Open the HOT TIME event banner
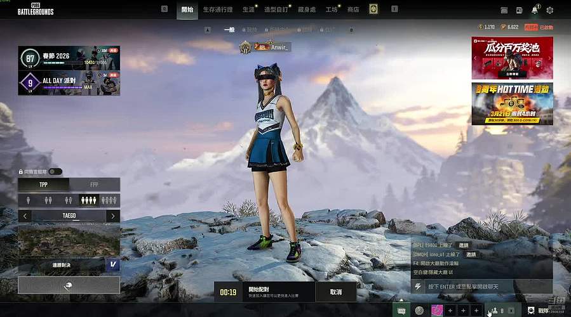The width and height of the screenshot is (571, 317). (513, 104)
